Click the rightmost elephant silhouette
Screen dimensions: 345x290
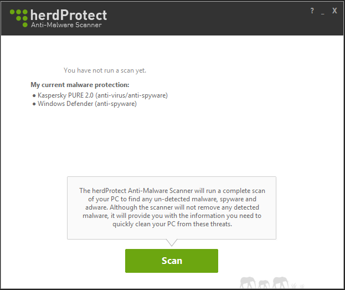pos(280,282)
